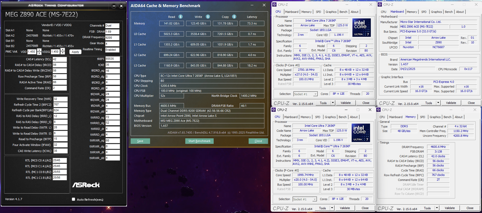Minimize the ASRock Timing Configurator window

click(x=114, y=6)
